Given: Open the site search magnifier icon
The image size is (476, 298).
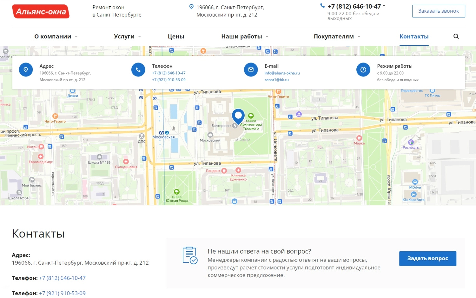Looking at the screenshot, I should pyautogui.click(x=456, y=36).
